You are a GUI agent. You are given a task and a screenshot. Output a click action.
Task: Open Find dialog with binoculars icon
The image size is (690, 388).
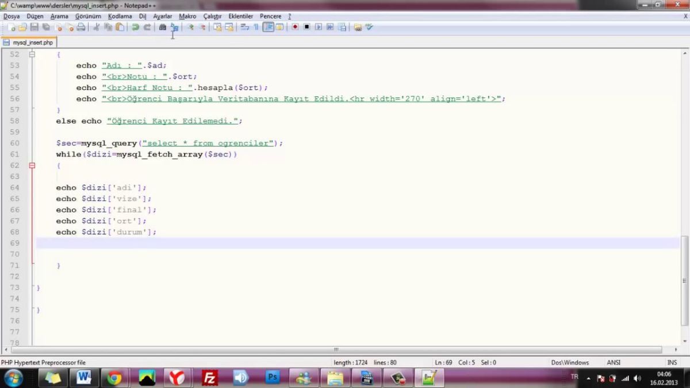(162, 27)
